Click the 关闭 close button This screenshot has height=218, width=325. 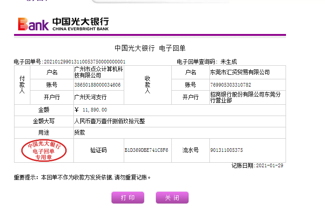coord(172,198)
